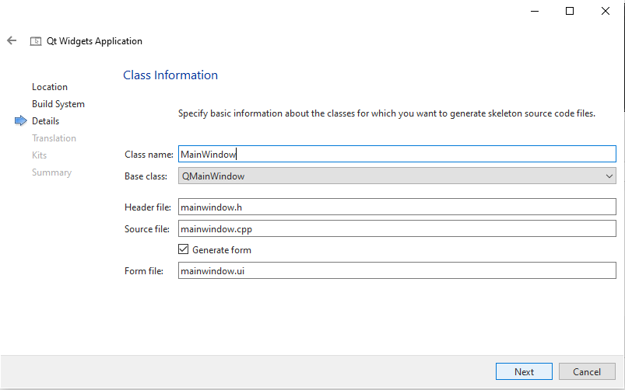The image size is (625, 390).
Task: Select the Kits step in sidebar
Action: (x=39, y=155)
